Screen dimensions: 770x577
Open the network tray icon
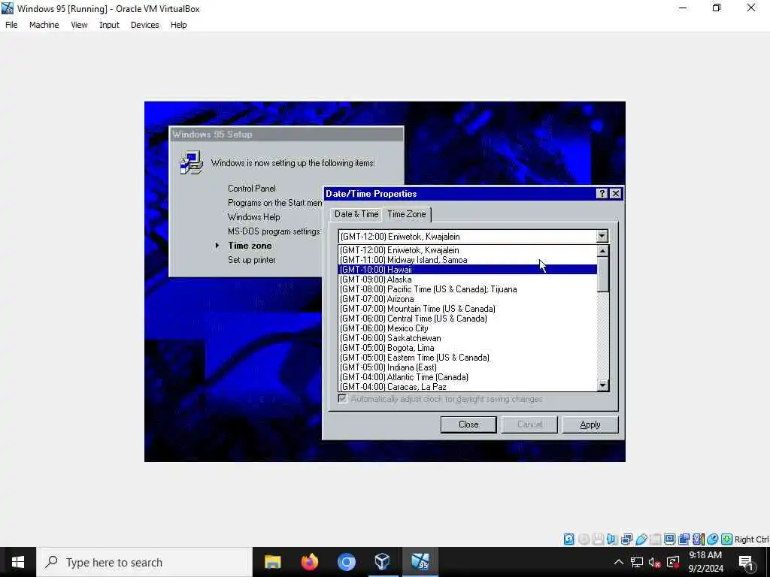pyautogui.click(x=636, y=562)
